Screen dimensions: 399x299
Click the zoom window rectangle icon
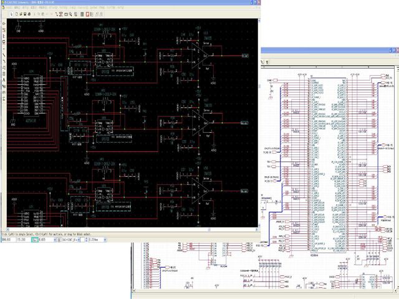pos(66,14)
